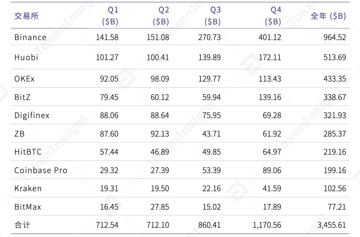
Task: Click the OKEx row label
Action: (24, 79)
